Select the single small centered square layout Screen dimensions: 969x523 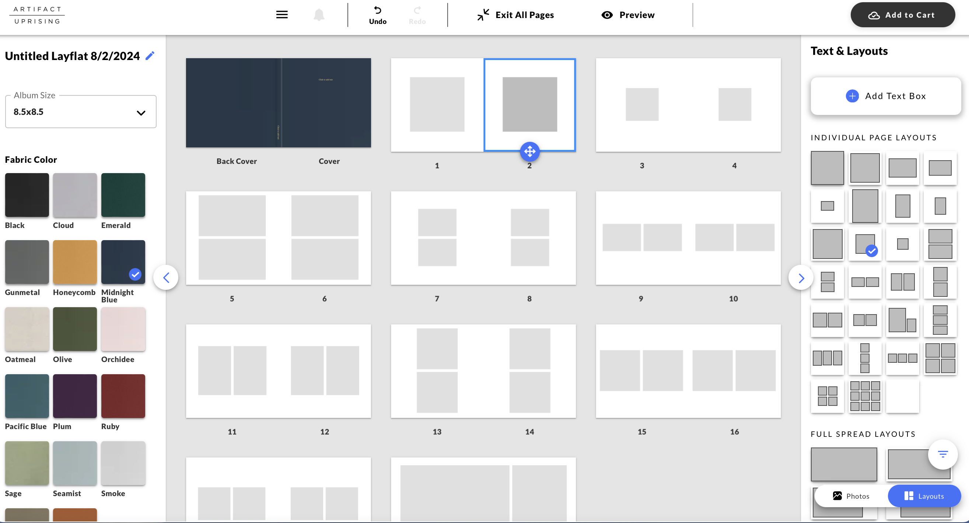[902, 244]
